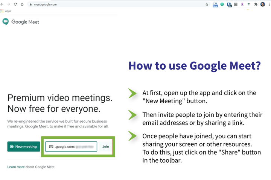271x180 pixels.
Task: Open the Apps grid shortcut
Action: click(2, 11)
